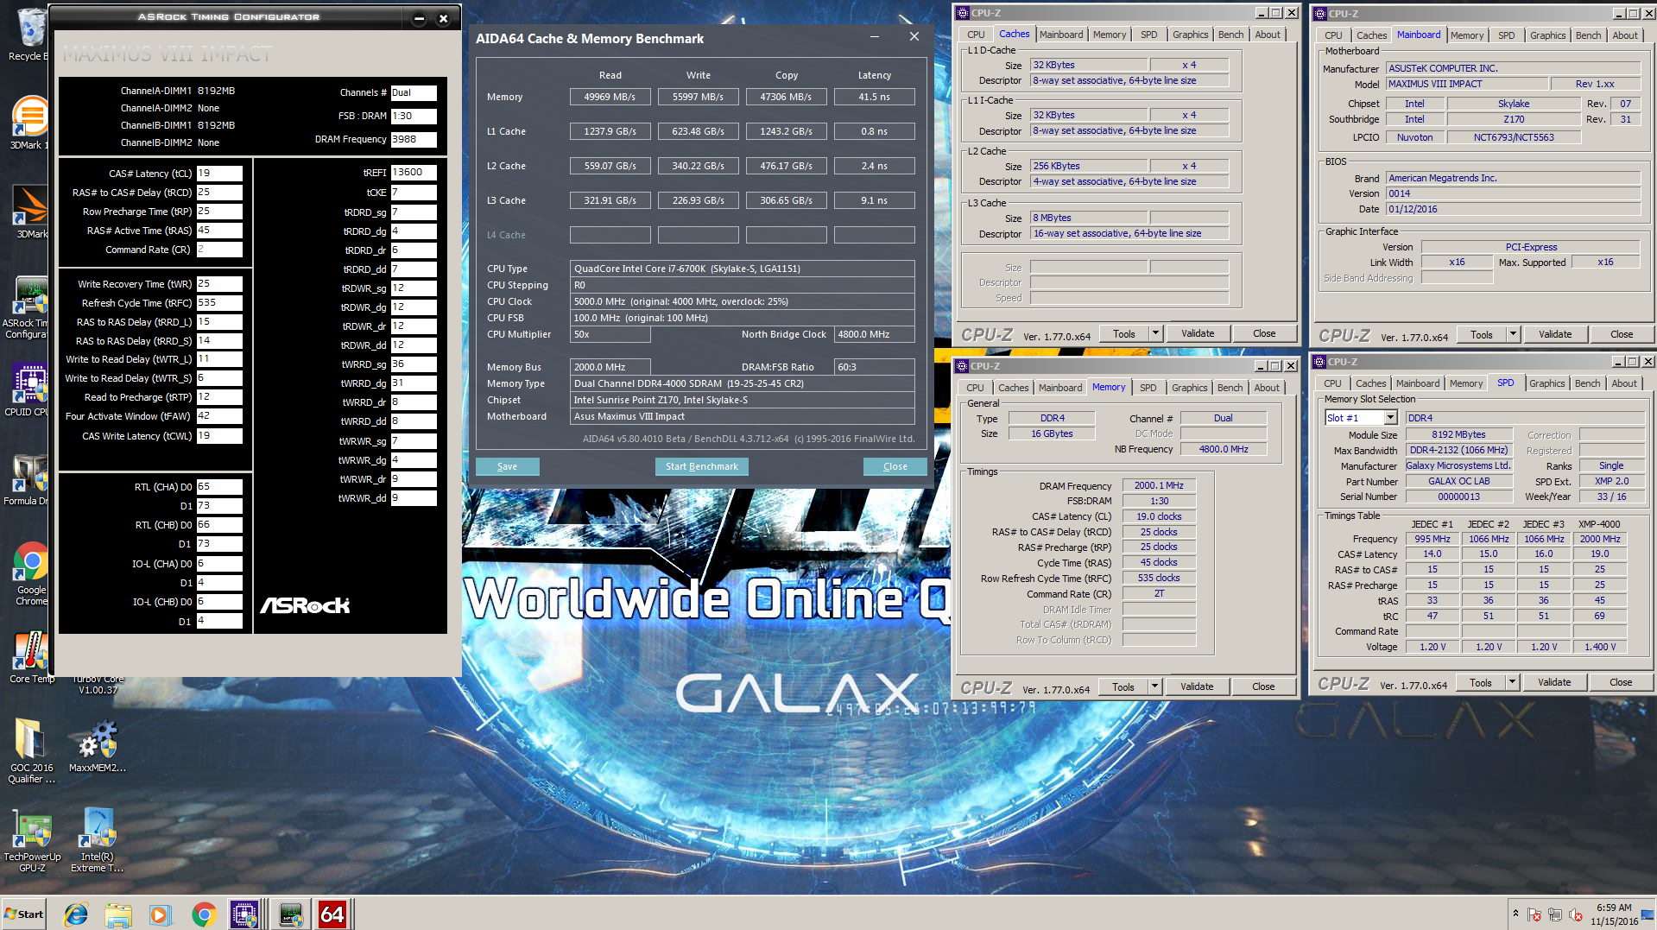Click the L3 Cache latency value 9.1 ns
The width and height of the screenshot is (1657, 930).
tap(874, 200)
